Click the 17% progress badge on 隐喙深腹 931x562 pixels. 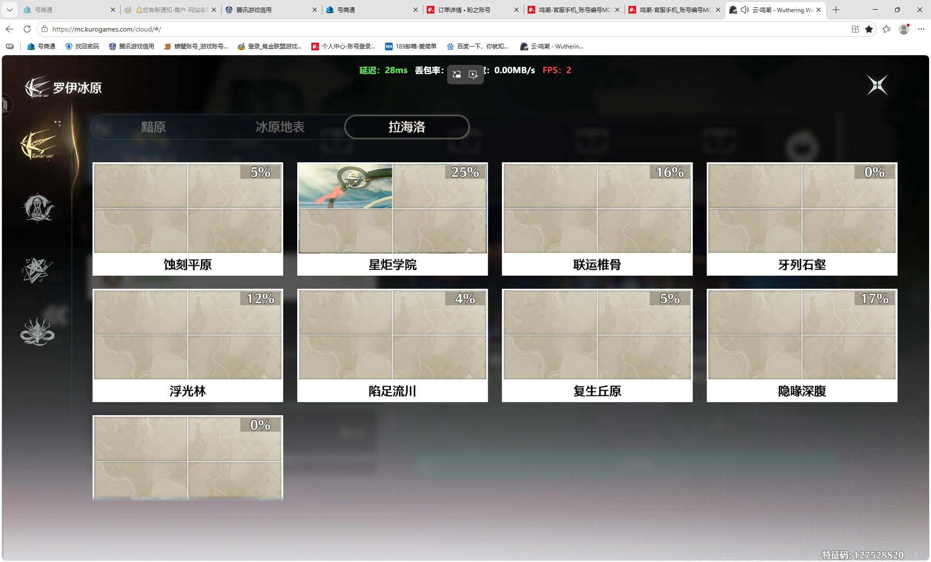pyautogui.click(x=874, y=298)
